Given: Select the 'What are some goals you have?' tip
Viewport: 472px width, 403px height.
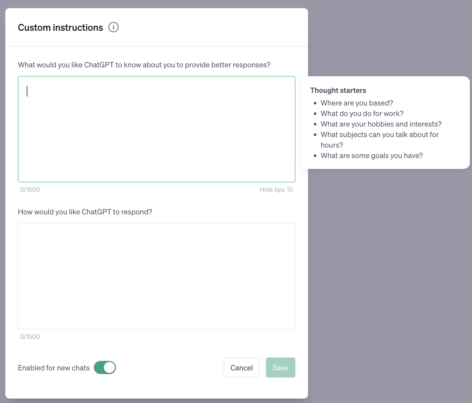Looking at the screenshot, I should click(x=372, y=155).
